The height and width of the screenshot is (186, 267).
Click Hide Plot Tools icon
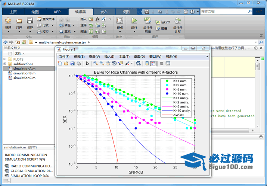(x=162, y=63)
